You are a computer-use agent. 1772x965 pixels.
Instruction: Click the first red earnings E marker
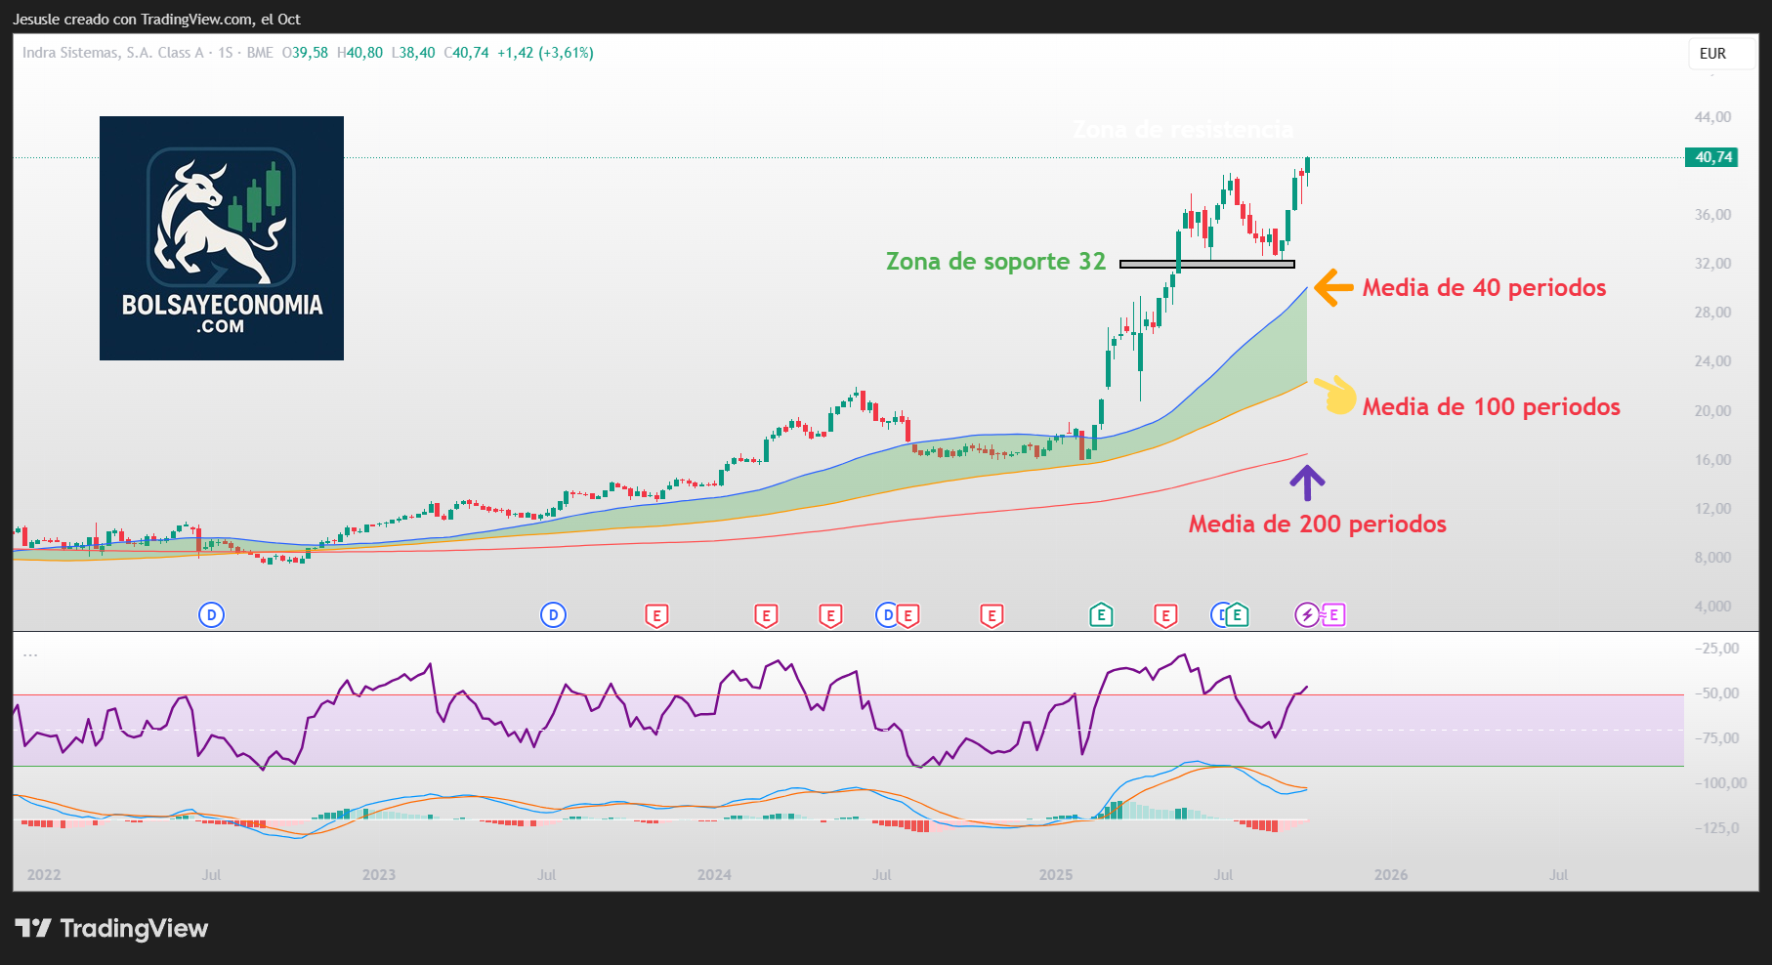tap(656, 615)
